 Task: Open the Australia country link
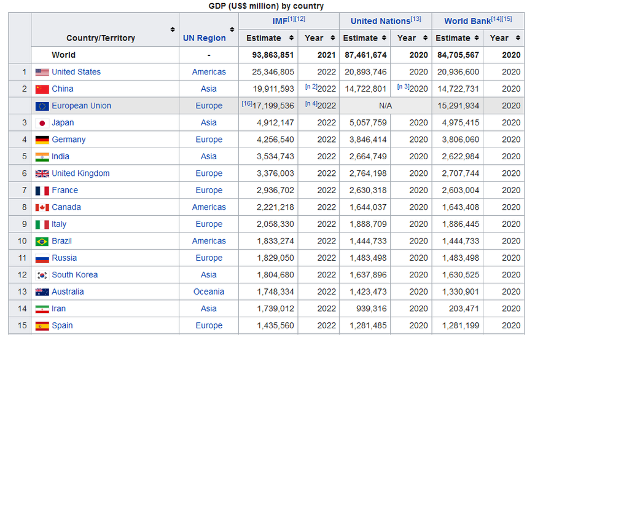pyautogui.click(x=68, y=291)
